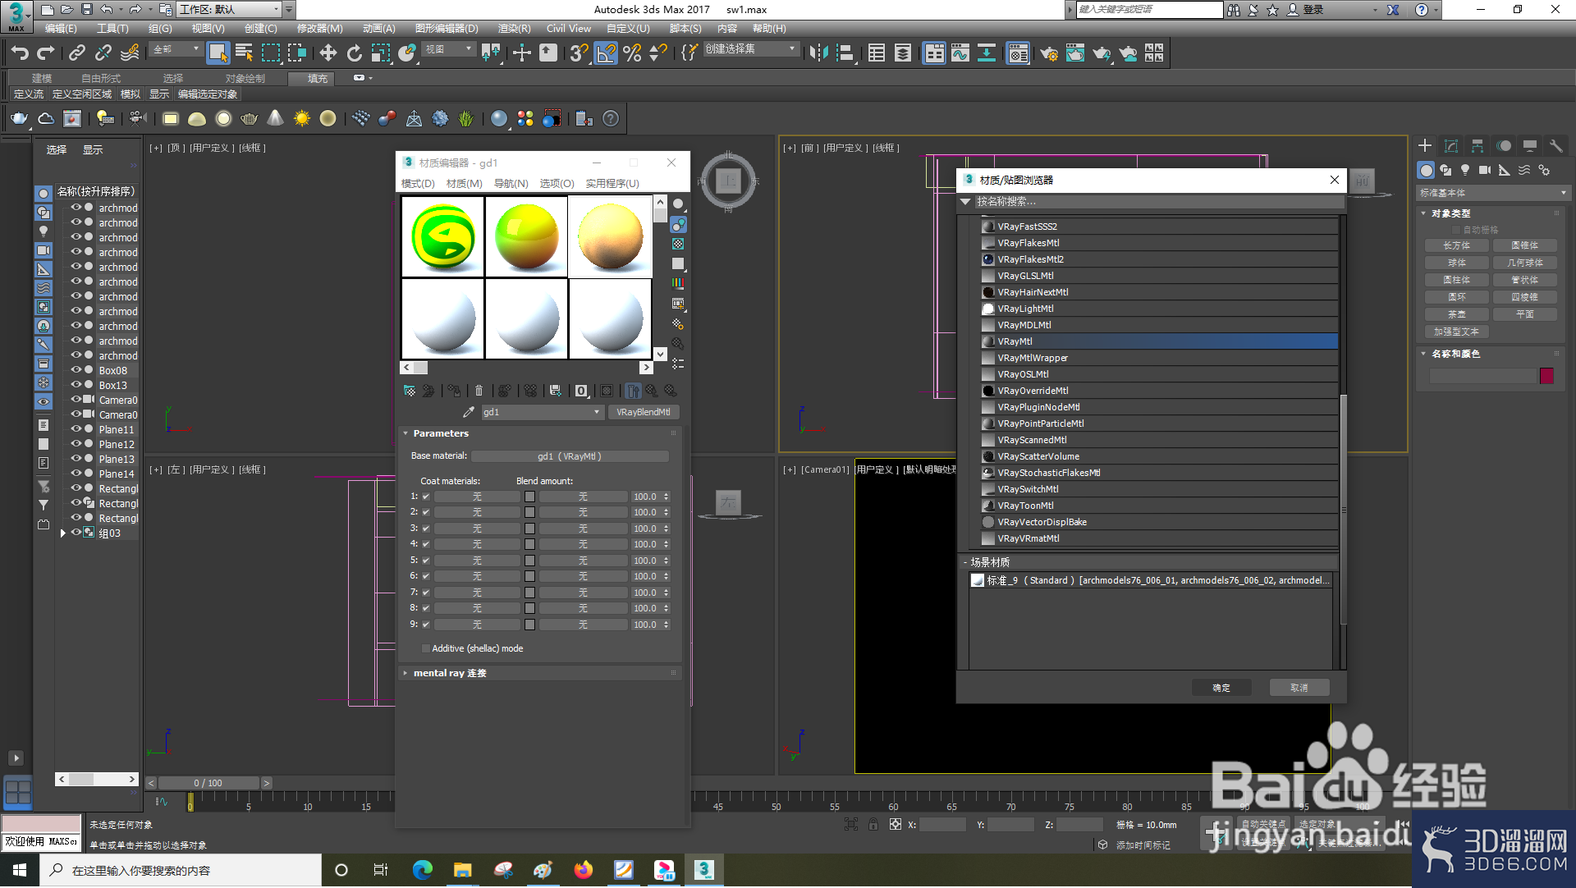Select the Cameras category icon
This screenshot has height=888, width=1576.
(1485, 170)
